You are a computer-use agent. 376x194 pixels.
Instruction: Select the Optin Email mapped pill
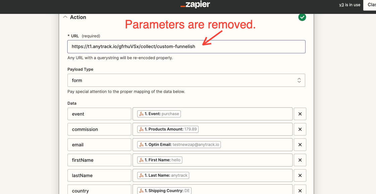coord(179,145)
